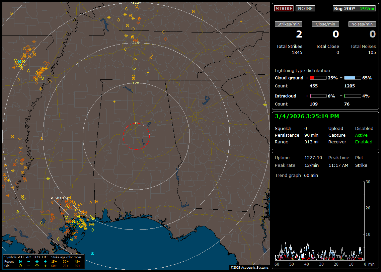Click the red positive Cloud-ground percentage bar
Image resolution: width=381 pixels, height=272 pixels.
point(318,78)
